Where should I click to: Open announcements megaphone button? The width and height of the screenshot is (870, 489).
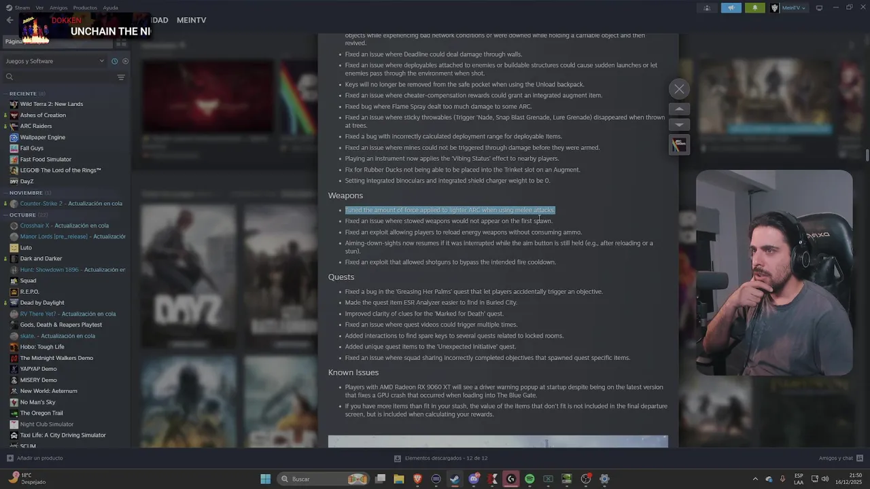pos(731,8)
